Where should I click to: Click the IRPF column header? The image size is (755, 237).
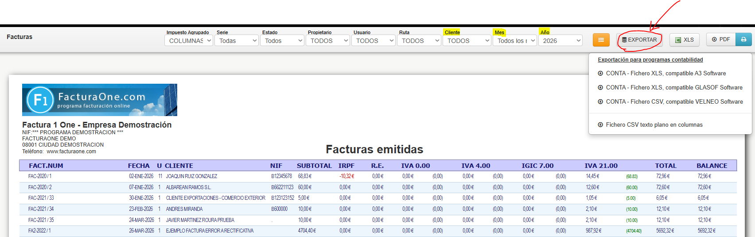346,166
